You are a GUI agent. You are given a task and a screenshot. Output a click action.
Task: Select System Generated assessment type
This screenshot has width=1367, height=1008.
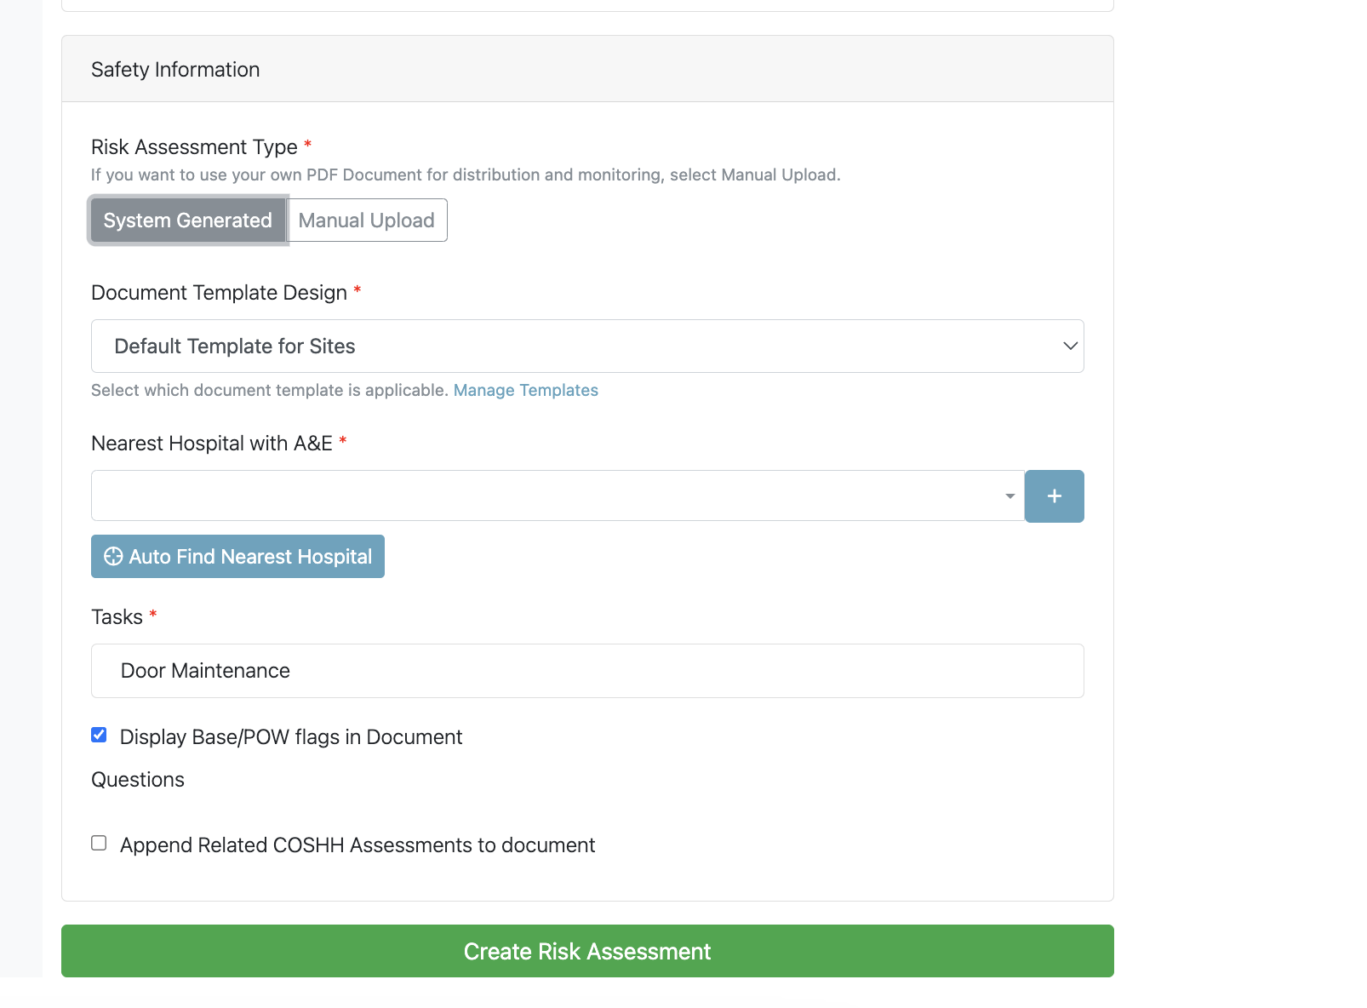[x=188, y=220]
